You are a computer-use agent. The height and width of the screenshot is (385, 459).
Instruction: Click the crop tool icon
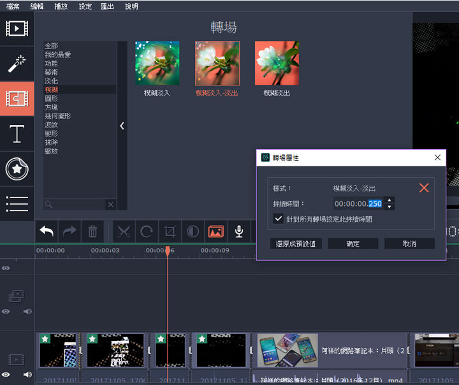click(x=170, y=231)
